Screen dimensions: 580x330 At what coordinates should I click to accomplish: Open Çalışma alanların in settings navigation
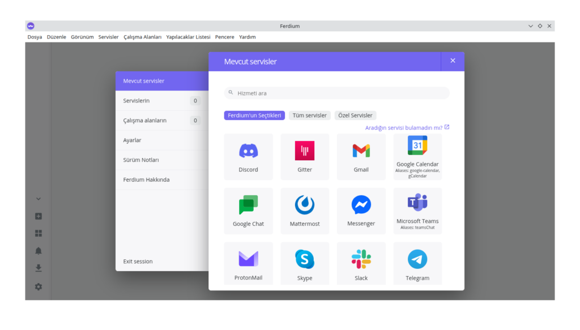click(162, 121)
